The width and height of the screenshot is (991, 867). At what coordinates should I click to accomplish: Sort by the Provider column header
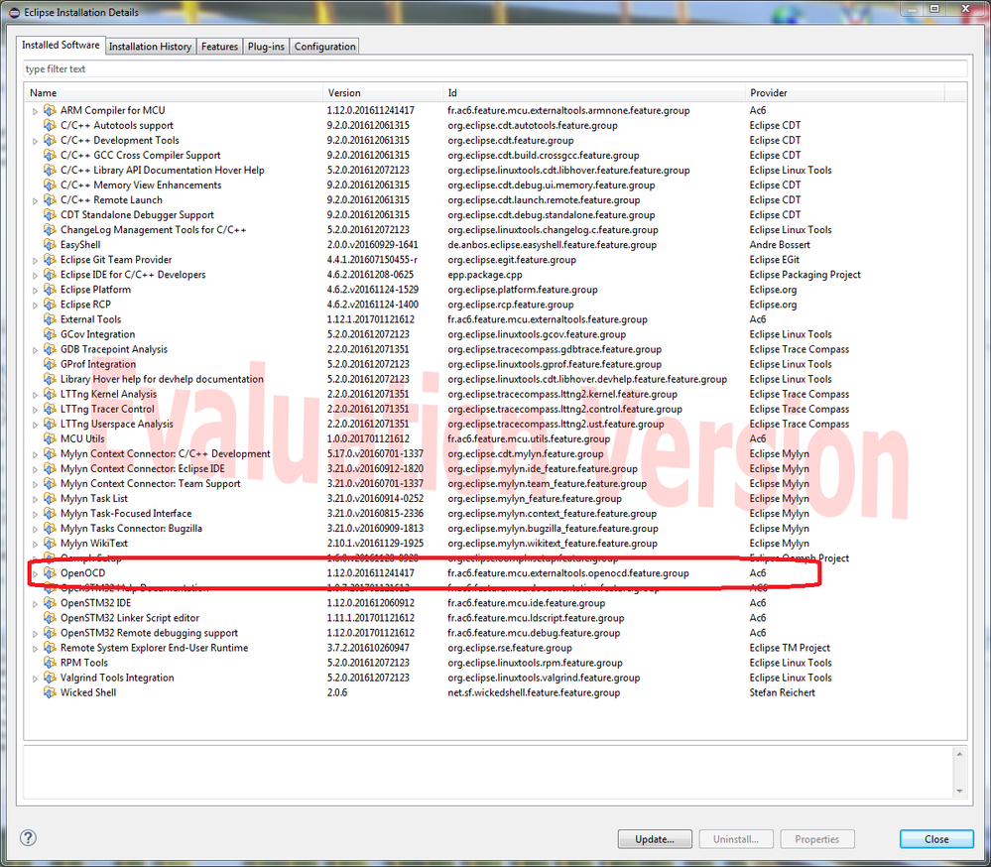845,93
